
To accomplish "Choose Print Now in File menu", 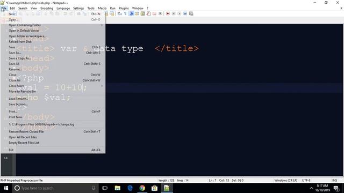I will [x=53, y=117].
